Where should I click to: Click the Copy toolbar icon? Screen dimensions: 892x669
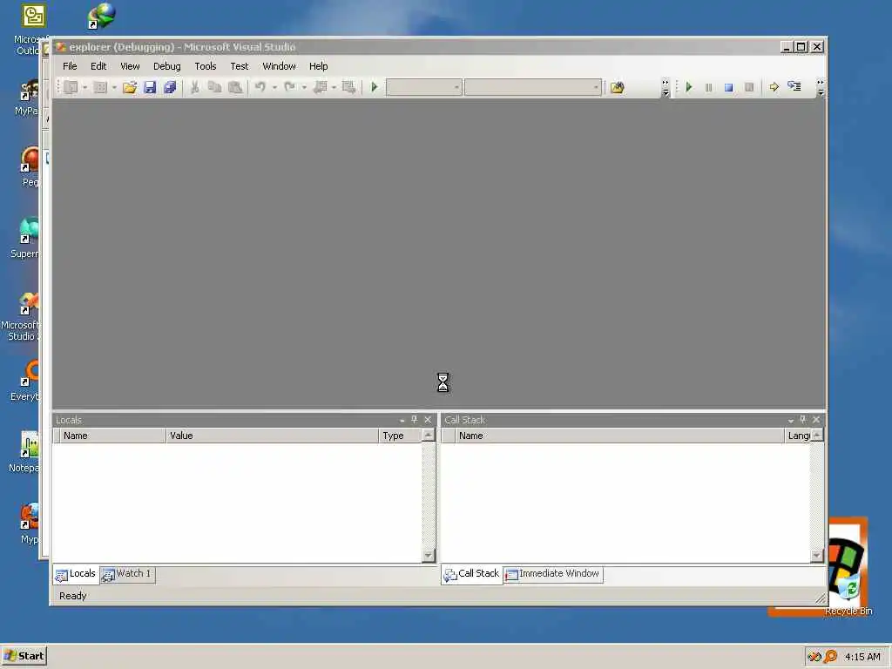point(214,87)
